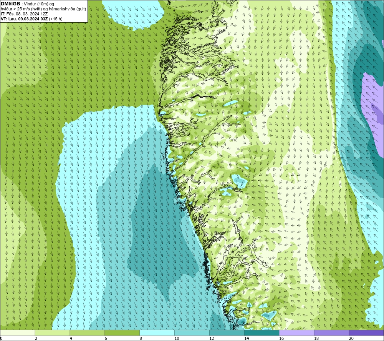Click the dark purple above-20 m/s legend swatch

click(x=366, y=333)
